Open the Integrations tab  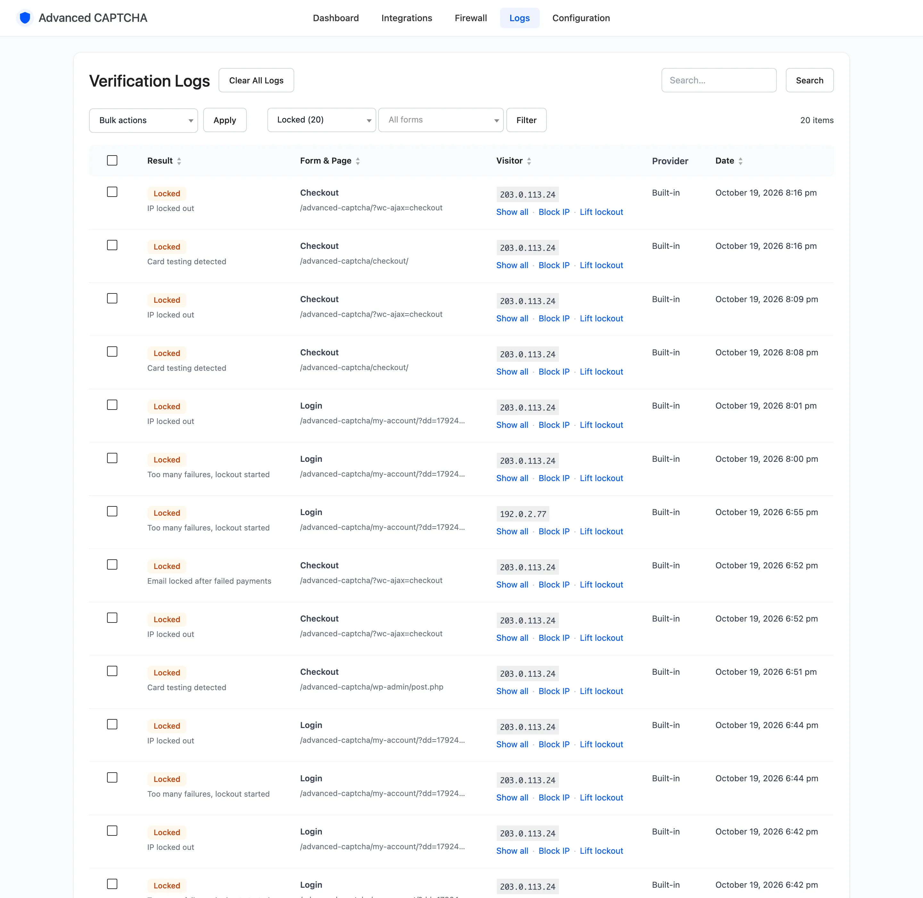406,18
